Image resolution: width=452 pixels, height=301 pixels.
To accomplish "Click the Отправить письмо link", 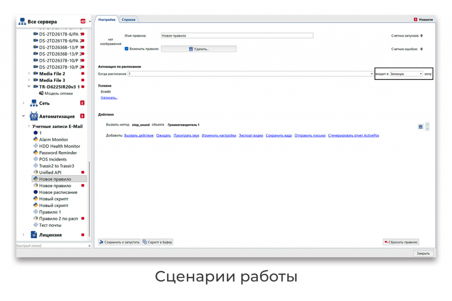I will pos(310,136).
